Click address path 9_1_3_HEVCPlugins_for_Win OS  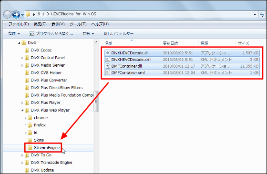[67, 14]
